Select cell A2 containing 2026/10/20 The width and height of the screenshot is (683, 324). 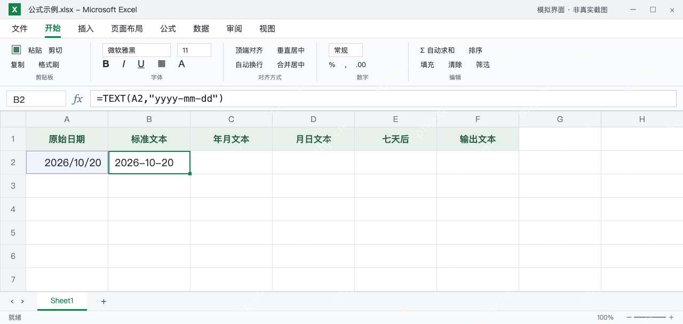pyautogui.click(x=67, y=163)
